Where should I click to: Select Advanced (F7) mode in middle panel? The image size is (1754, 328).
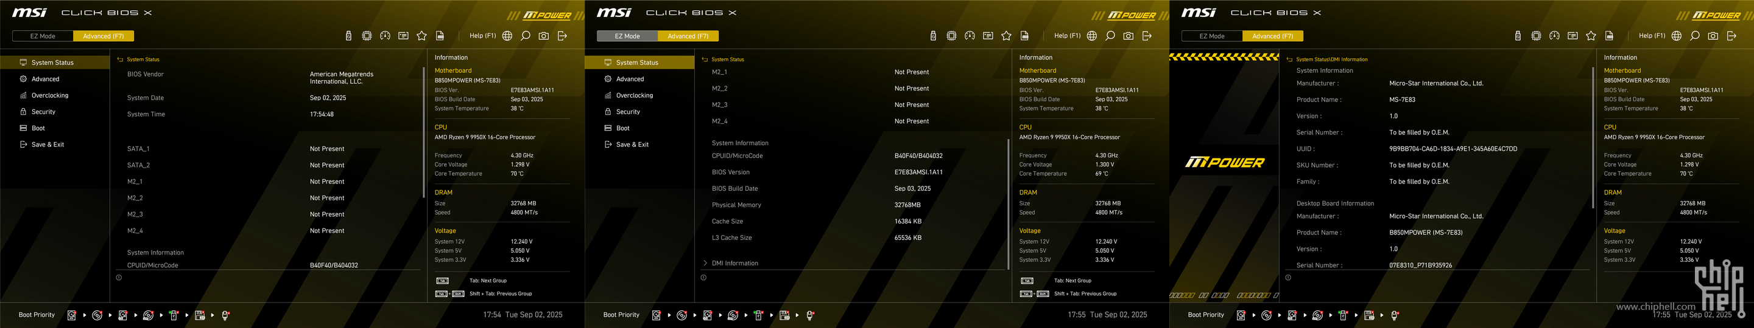688,36
